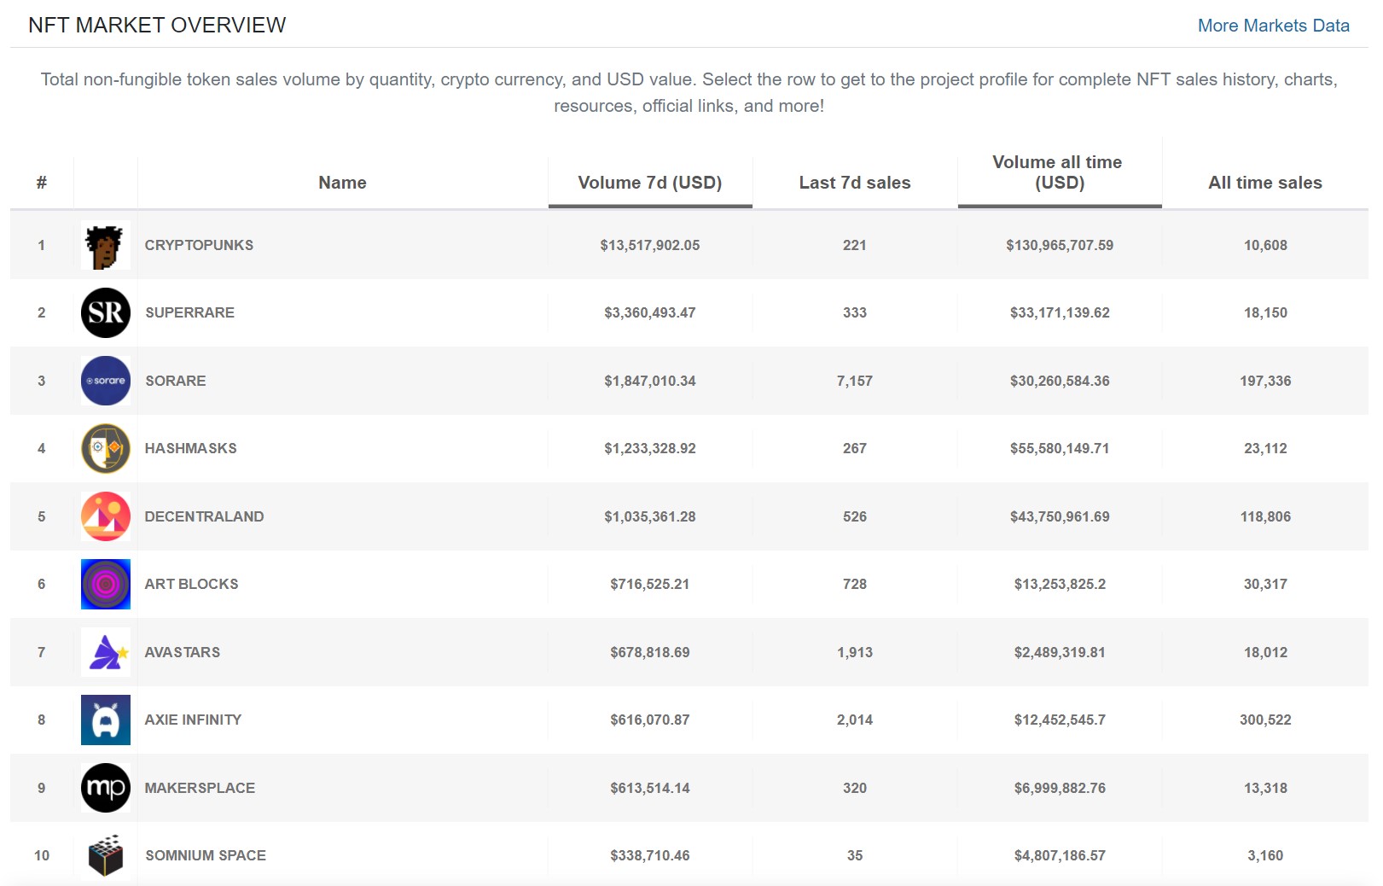Sort table by Volume 7d (USD)
Image resolution: width=1383 pixels, height=886 pixels.
click(649, 183)
